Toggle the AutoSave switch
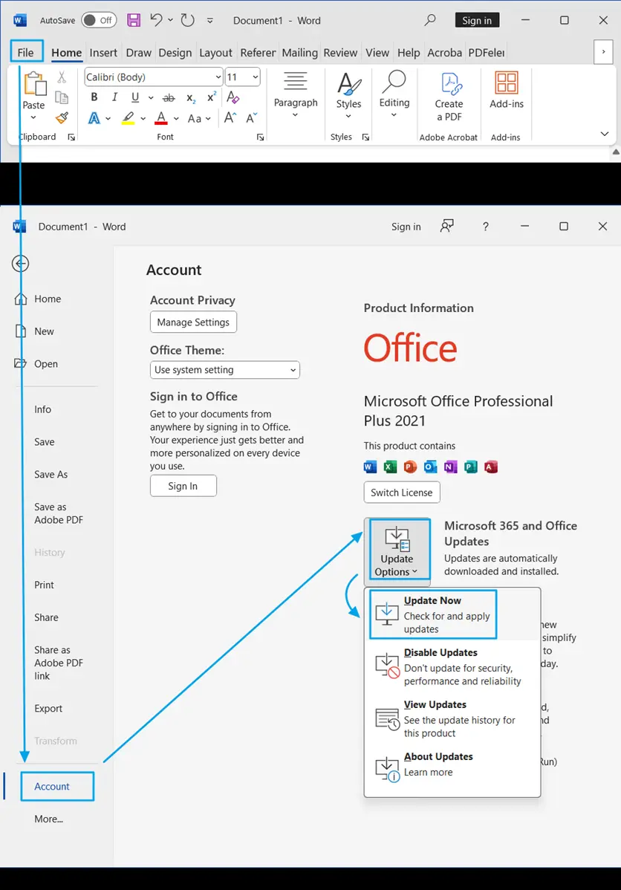Screen dimensions: 621x890 pyautogui.click(x=99, y=20)
